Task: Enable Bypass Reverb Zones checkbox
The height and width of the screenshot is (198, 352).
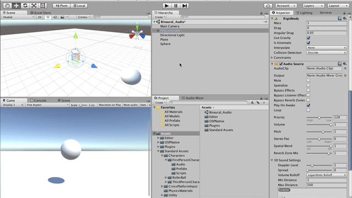Action: (x=308, y=100)
